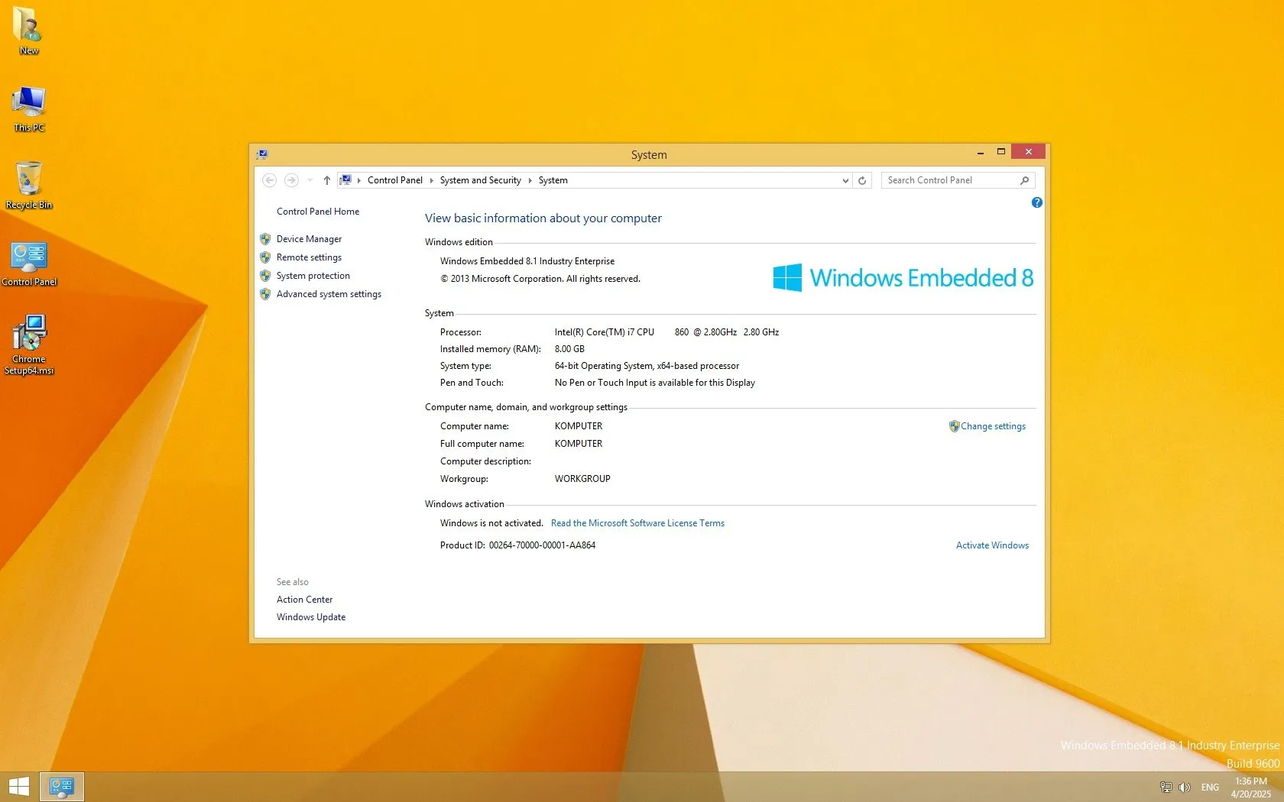Click inside the Search Control Panel field
The width and height of the screenshot is (1284, 802).
pyautogui.click(x=948, y=180)
